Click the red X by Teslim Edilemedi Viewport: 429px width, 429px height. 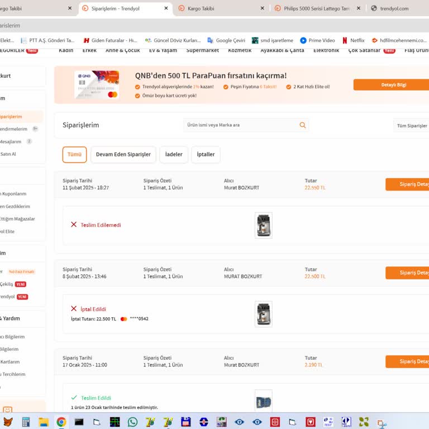pos(74,225)
